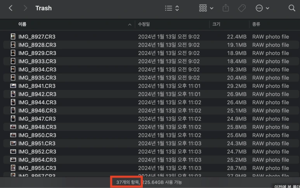Click the file name IMG_8941.CR3
Screen dimensions: 300x188
pos(37,86)
